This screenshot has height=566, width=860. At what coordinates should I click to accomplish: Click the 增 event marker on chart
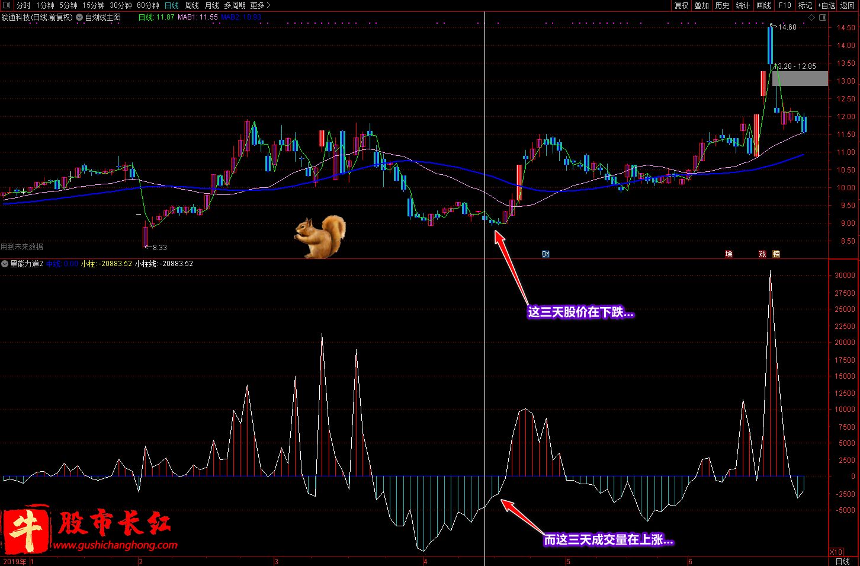click(729, 254)
